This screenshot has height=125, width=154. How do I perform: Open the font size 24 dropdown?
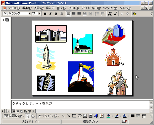pos(39,14)
